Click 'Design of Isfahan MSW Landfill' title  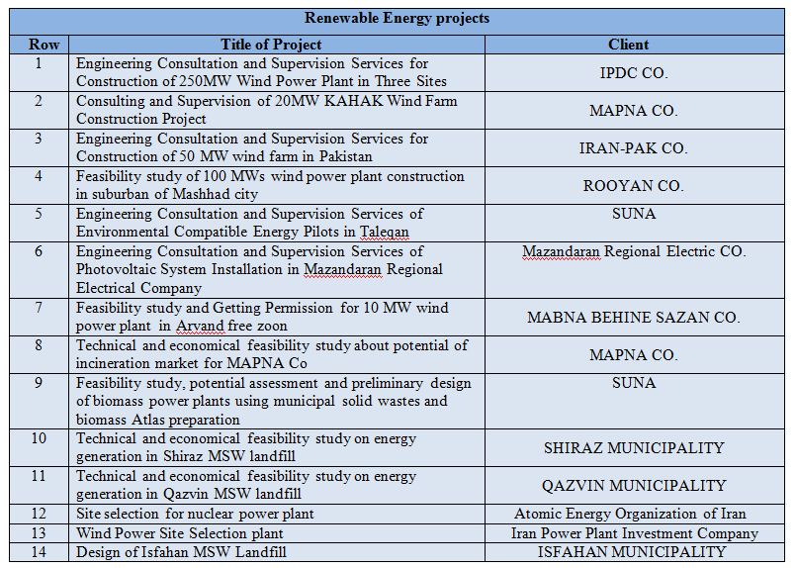tap(182, 552)
